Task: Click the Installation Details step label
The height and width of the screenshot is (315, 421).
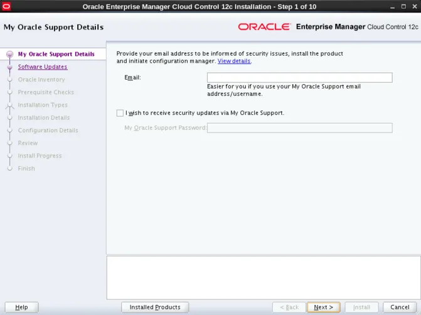Action: [44, 117]
